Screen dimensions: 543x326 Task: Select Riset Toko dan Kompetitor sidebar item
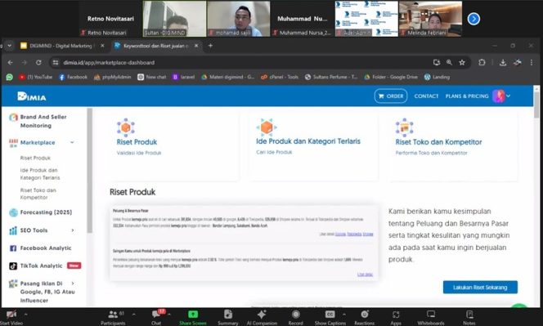coord(38,194)
